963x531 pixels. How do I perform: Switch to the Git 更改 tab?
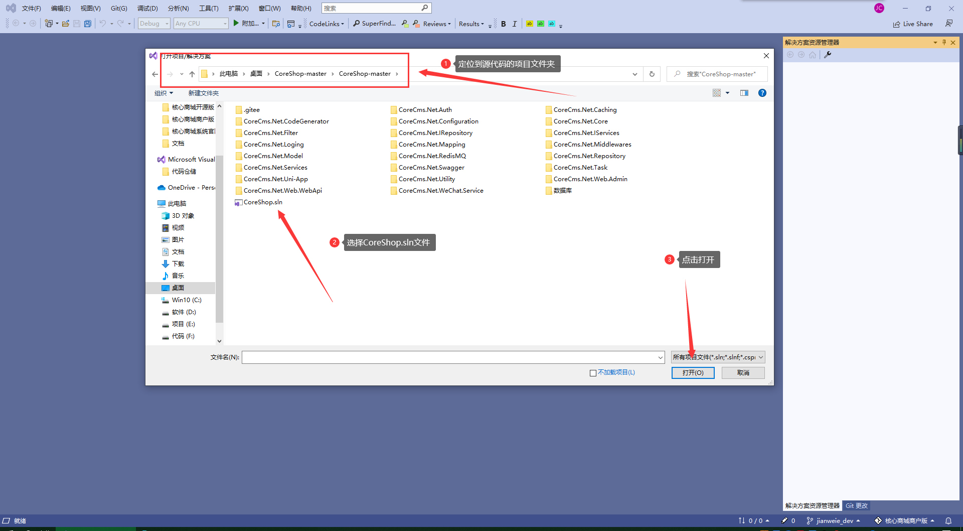coord(856,506)
